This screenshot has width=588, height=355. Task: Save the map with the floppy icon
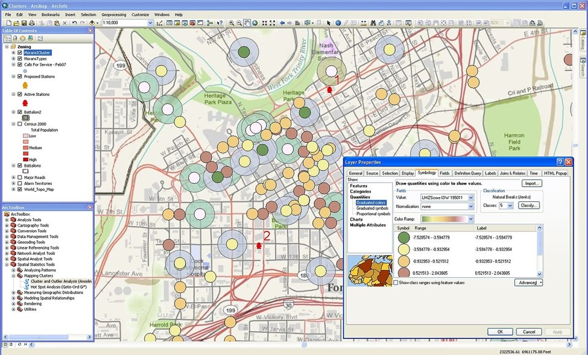[x=24, y=23]
